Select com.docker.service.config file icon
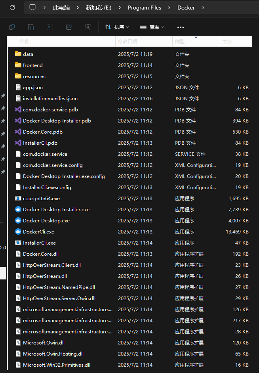This screenshot has height=373, width=259. pyautogui.click(x=18, y=165)
